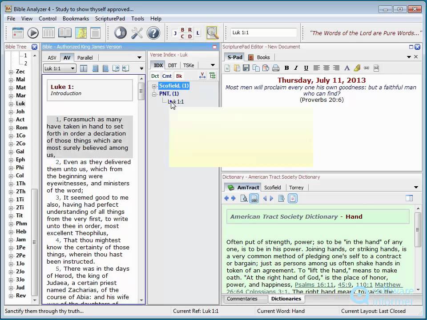Select Luk 1:1 under PNT
The image size is (427, 320).
coord(176,102)
